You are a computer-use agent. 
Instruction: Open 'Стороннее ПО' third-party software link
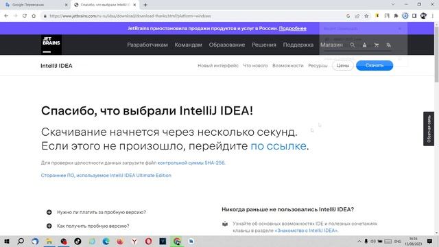coord(106,176)
